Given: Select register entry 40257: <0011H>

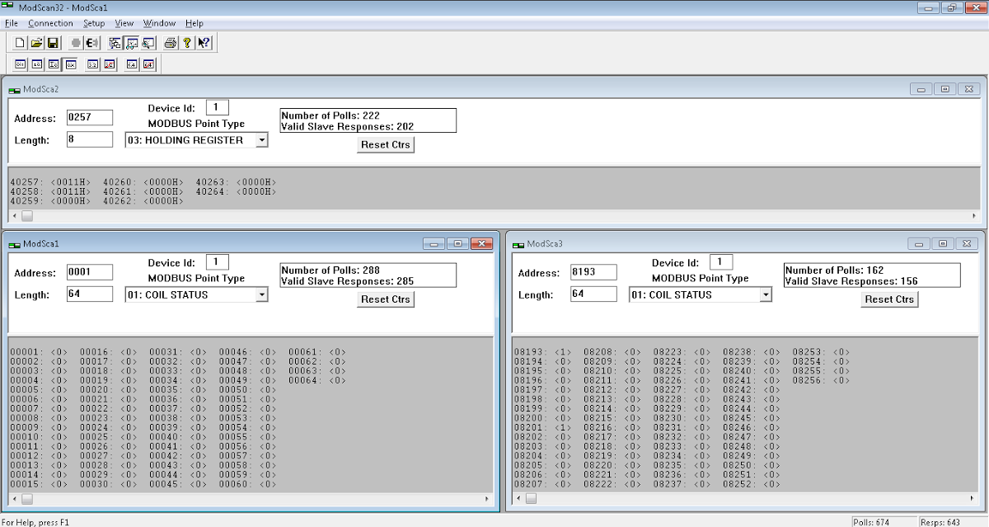Looking at the screenshot, I should [x=50, y=182].
